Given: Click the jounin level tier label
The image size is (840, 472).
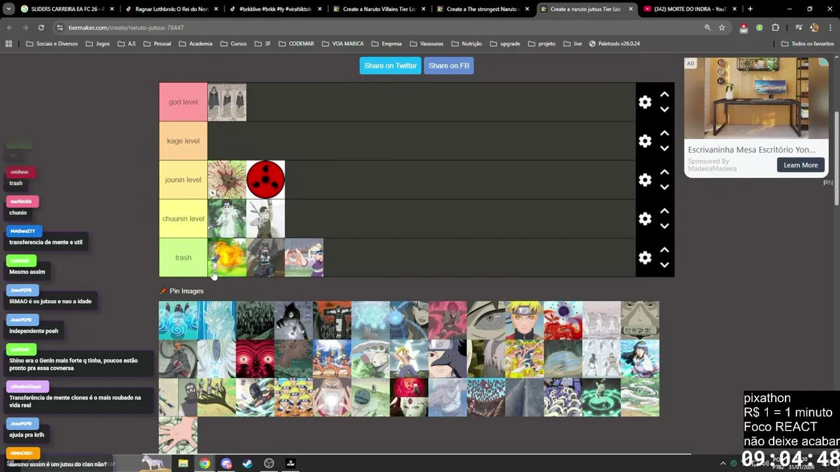Looking at the screenshot, I should 183,180.
